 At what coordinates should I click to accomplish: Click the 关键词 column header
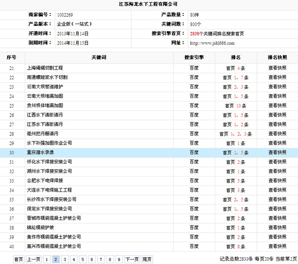[99, 57]
